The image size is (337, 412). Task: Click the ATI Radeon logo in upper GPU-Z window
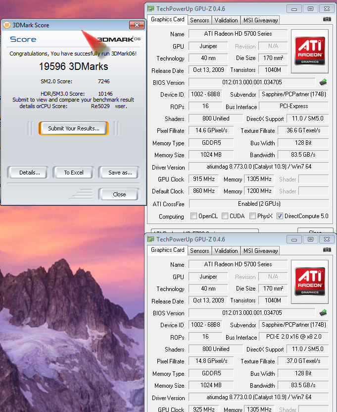pyautogui.click(x=310, y=51)
